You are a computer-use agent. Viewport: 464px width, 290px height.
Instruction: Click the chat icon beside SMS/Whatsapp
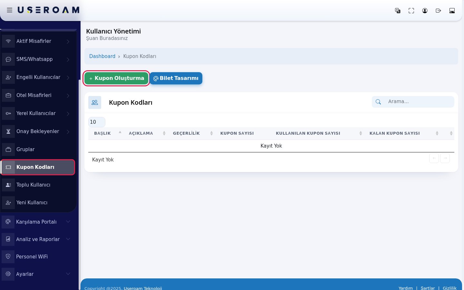pyautogui.click(x=8, y=59)
